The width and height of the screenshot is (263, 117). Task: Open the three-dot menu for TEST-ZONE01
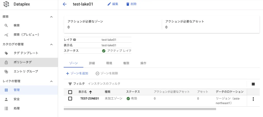(253, 99)
